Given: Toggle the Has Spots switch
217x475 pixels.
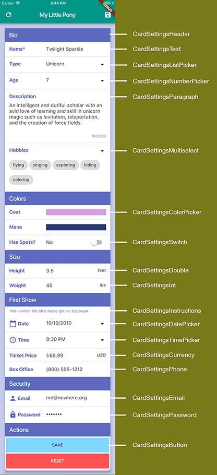Looking at the screenshot, I should [97, 242].
